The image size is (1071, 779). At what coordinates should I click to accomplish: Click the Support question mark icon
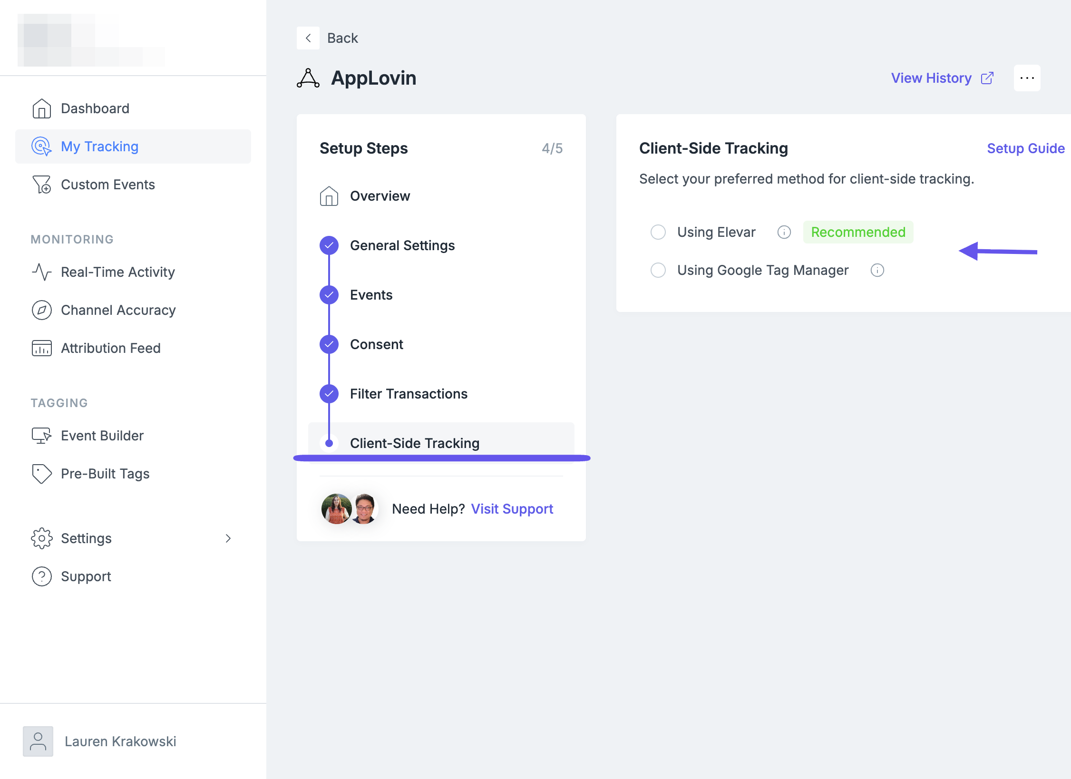click(42, 576)
